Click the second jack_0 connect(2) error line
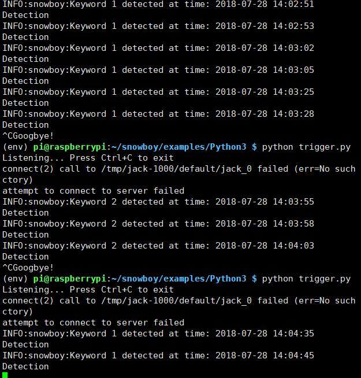Viewport: 361px width, 378px height. coord(179,301)
